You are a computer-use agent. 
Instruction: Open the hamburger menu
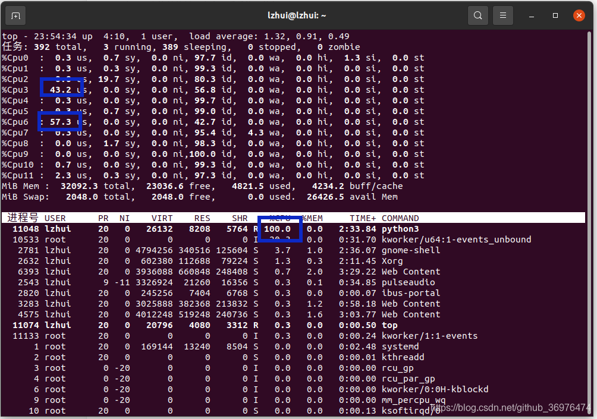pos(503,15)
